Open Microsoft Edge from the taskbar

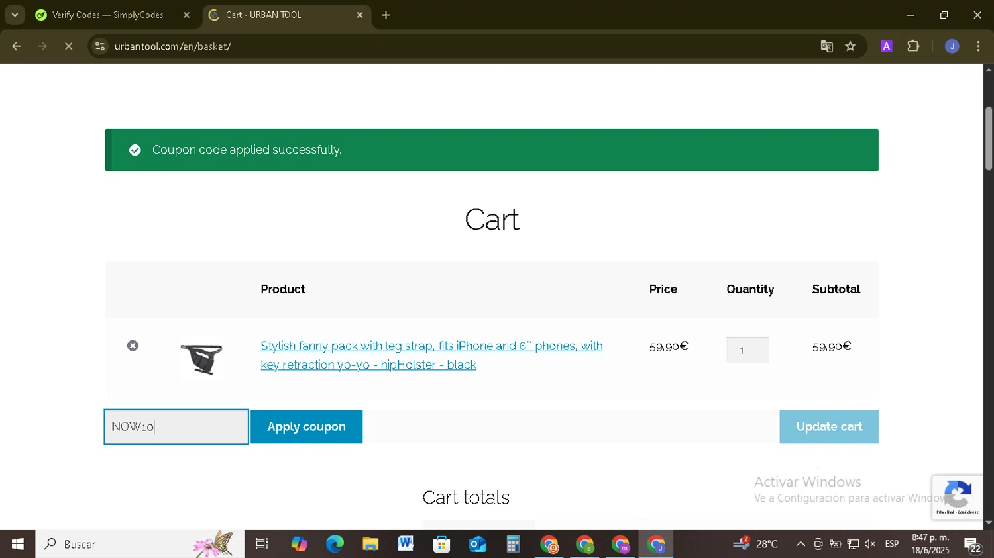click(335, 544)
